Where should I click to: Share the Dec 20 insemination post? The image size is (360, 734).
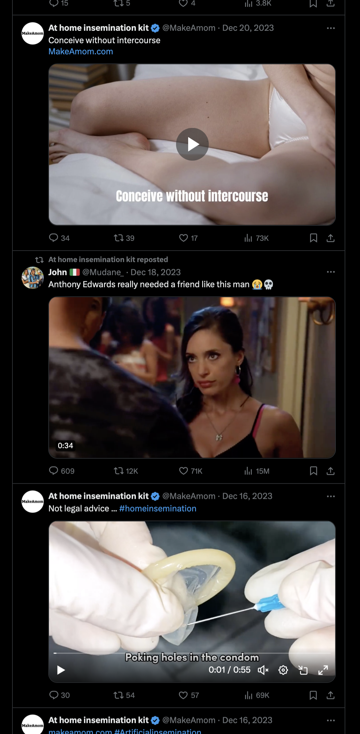pos(331,238)
